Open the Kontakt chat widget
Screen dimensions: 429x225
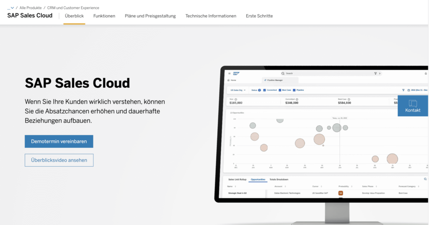point(413,106)
